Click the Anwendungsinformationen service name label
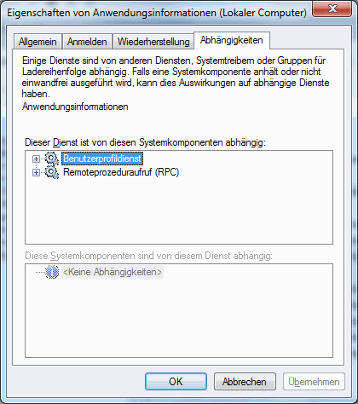This screenshot has width=358, height=404. point(75,107)
